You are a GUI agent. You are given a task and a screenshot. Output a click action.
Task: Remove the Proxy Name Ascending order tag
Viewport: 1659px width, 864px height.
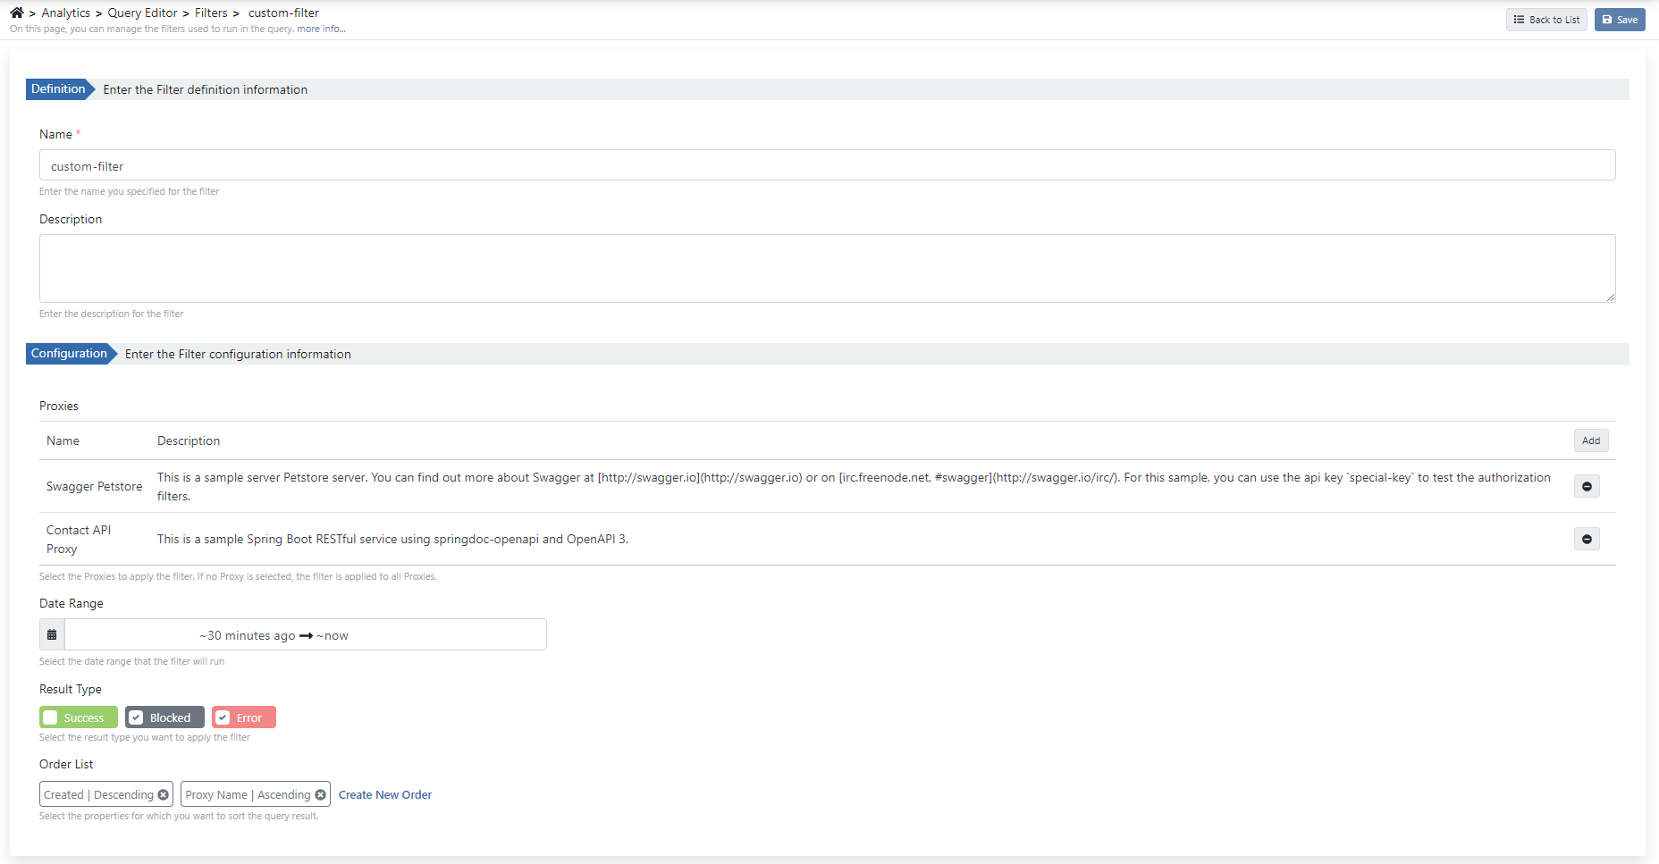[x=320, y=795]
